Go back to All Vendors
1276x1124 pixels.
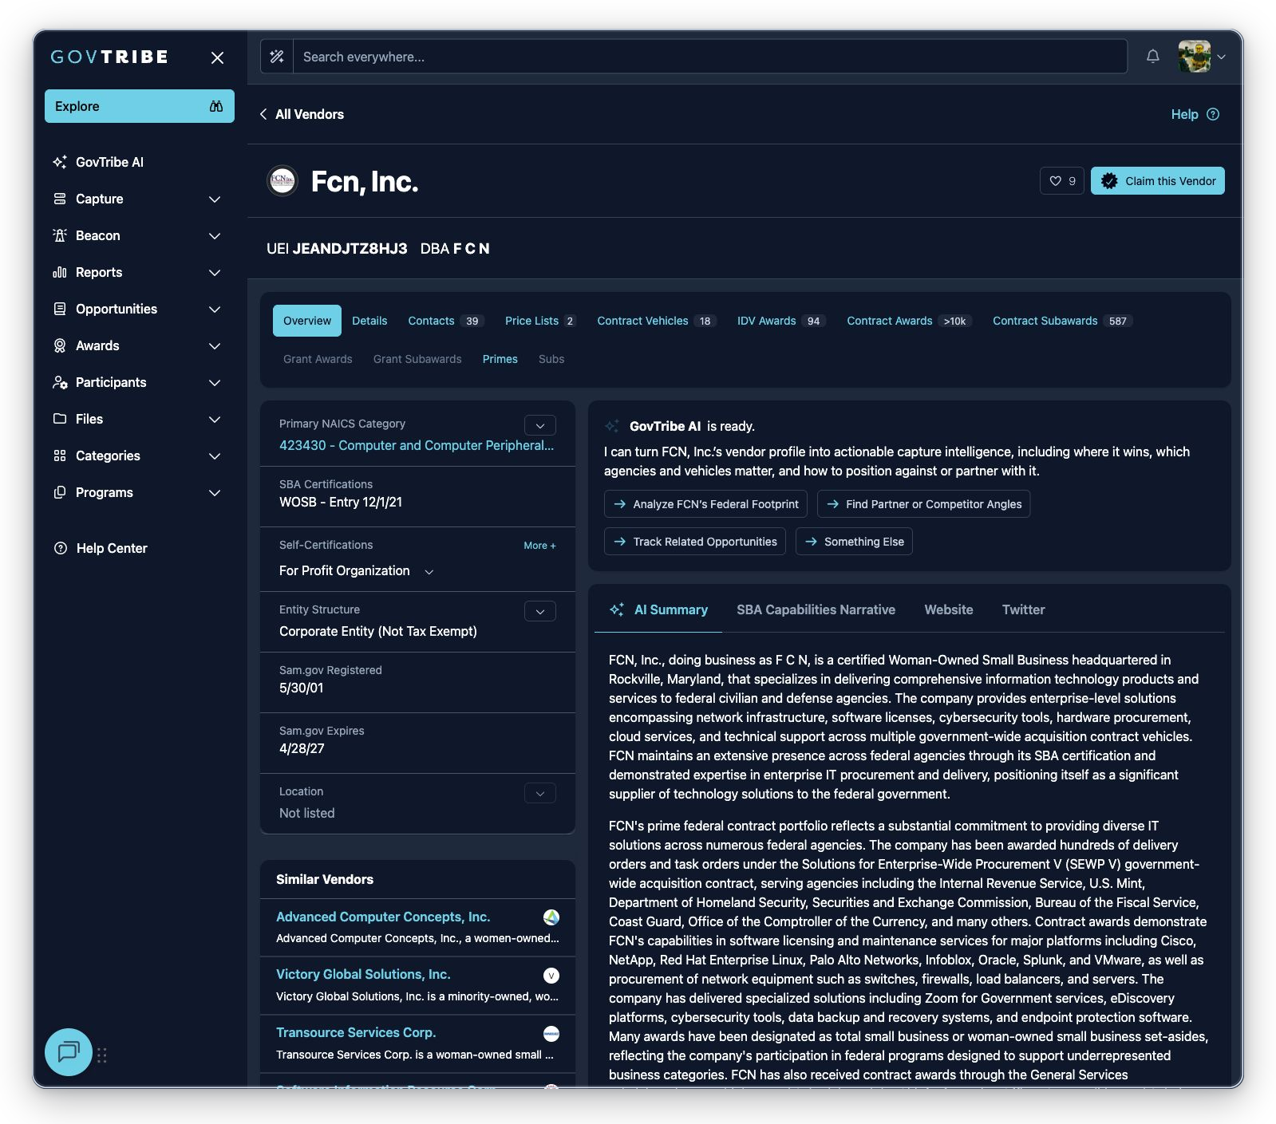302,114
